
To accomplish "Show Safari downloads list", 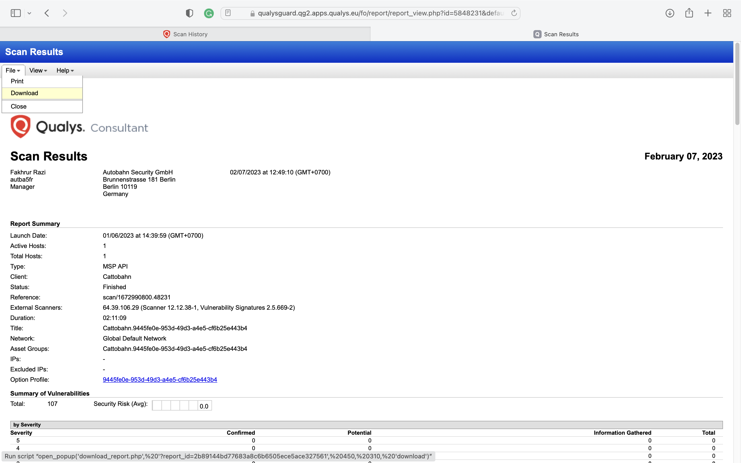I will 670,13.
